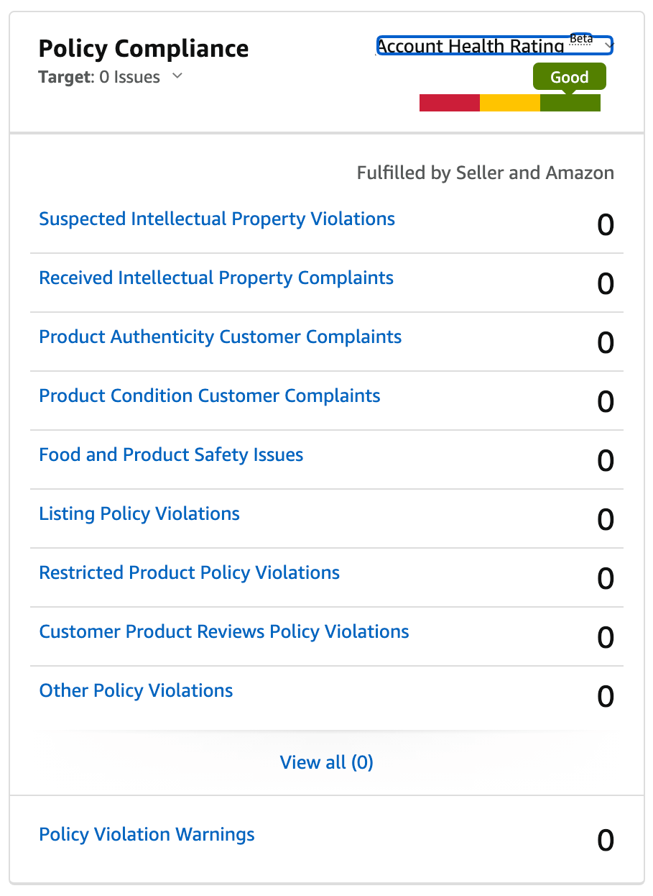Click the red segment of the health bar

point(449,103)
